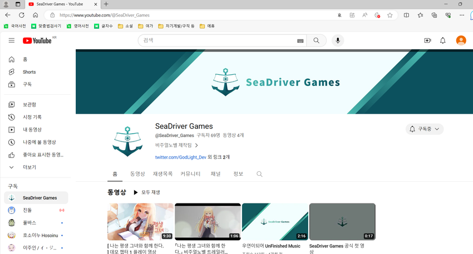Open Subscriptions (구독) in sidebar
Viewport: 473px width, 254px height.
click(x=37, y=84)
